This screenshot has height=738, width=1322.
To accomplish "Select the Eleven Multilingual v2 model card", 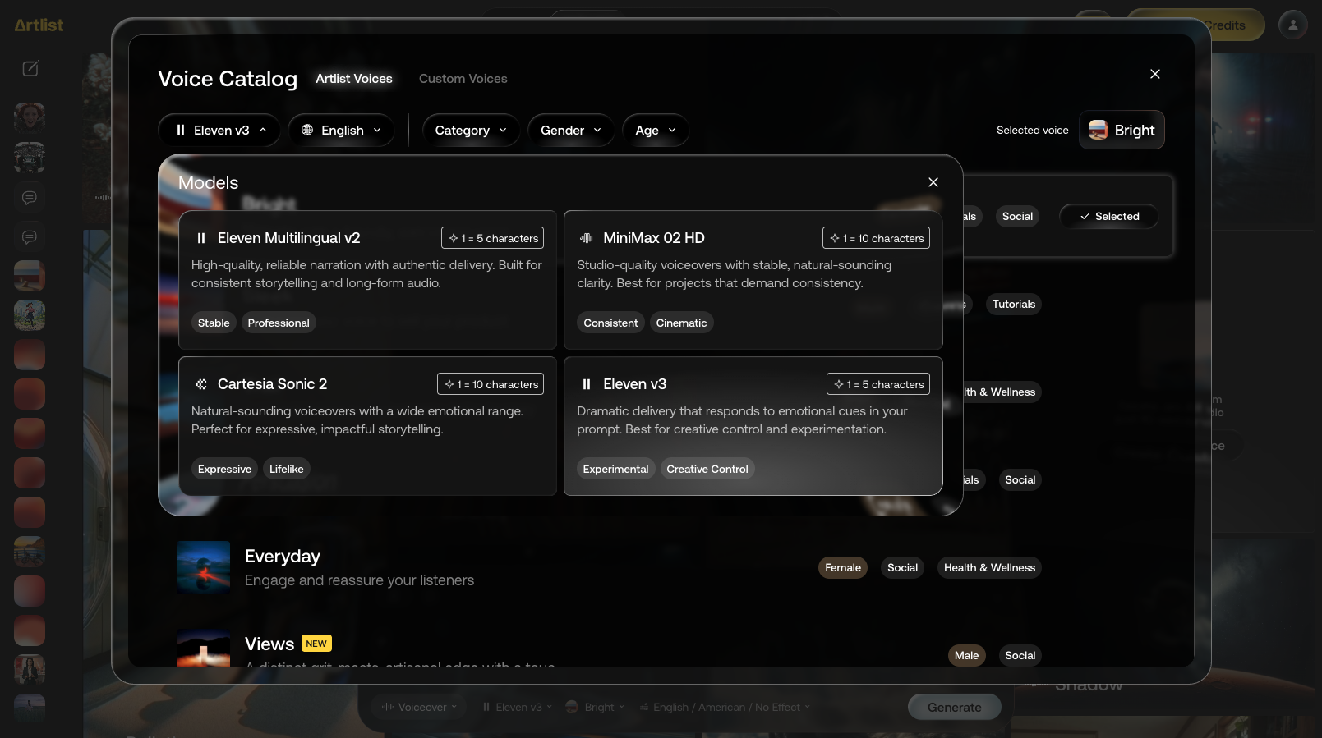I will (367, 280).
